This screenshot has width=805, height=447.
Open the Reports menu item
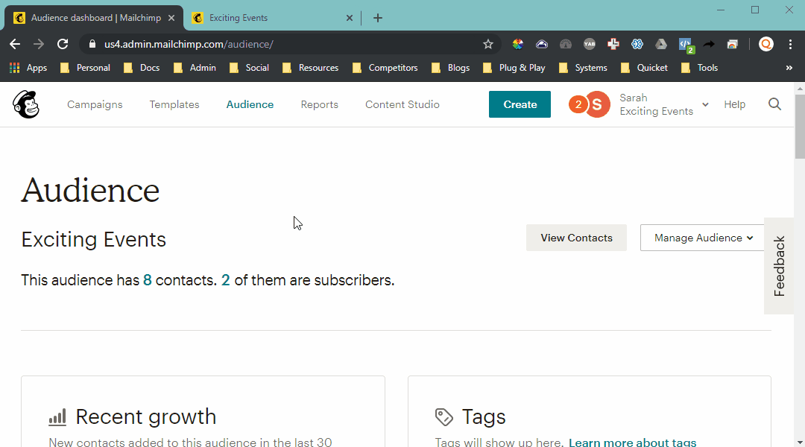(x=319, y=104)
